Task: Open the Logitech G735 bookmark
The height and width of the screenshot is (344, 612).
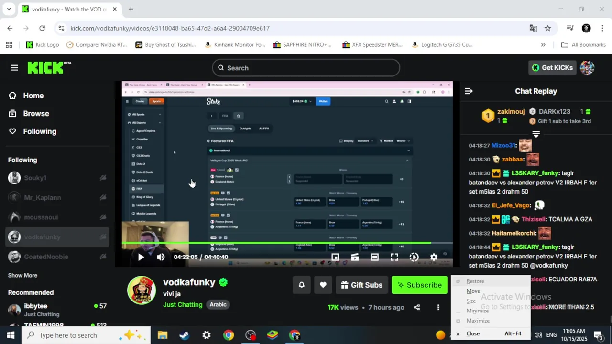Action: click(x=442, y=45)
